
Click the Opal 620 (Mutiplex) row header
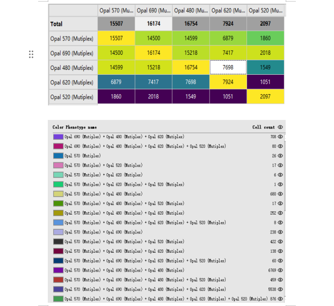pyautogui.click(x=72, y=82)
